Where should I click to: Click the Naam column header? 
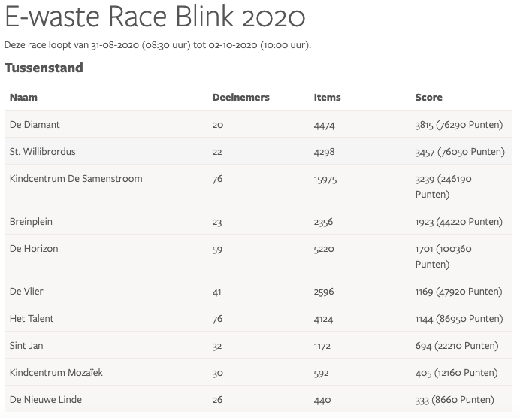click(x=23, y=97)
